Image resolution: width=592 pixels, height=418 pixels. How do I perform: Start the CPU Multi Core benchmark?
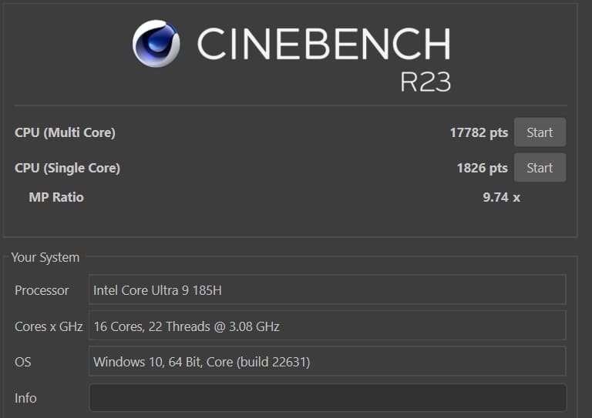pyautogui.click(x=540, y=132)
